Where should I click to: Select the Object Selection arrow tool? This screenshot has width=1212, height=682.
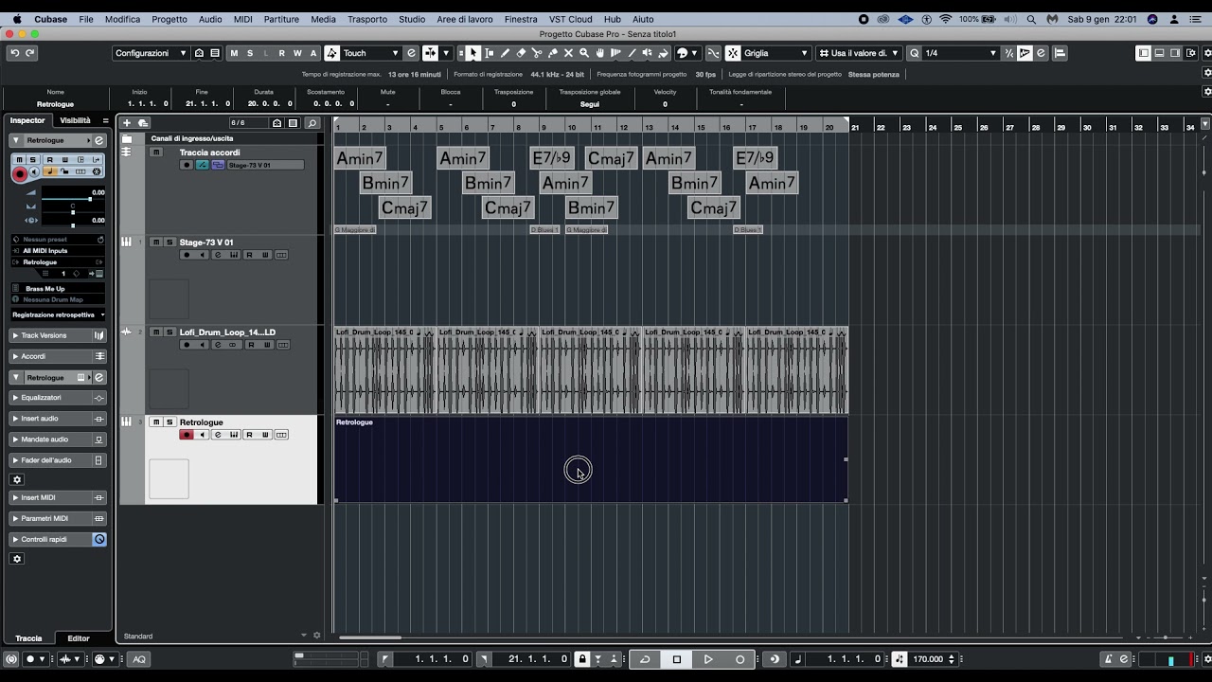pyautogui.click(x=472, y=53)
